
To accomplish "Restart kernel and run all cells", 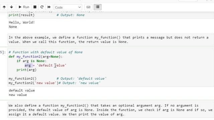I will click(x=49, y=7).
